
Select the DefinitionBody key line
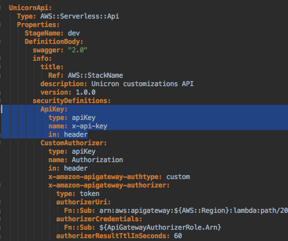coord(54,42)
